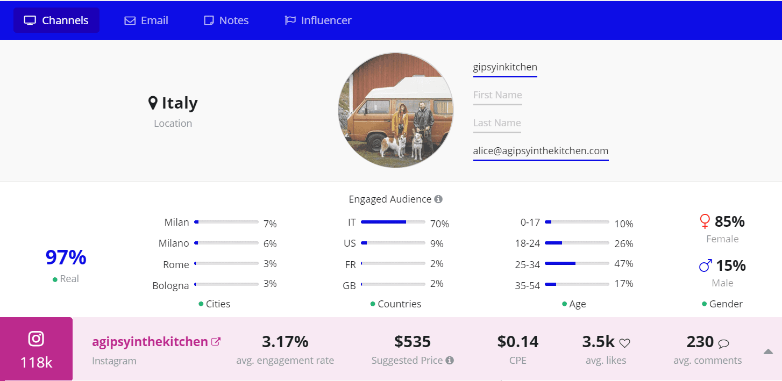Click the First Name input field
The image size is (782, 381).
(497, 95)
